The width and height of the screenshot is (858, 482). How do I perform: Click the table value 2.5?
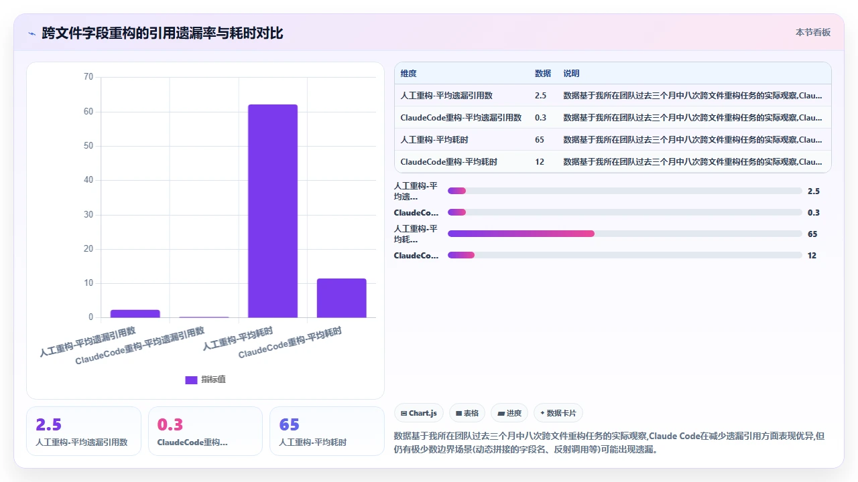[x=540, y=96]
